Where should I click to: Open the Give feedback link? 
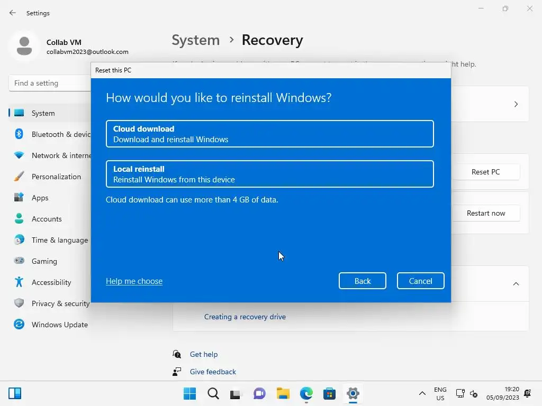[213, 372]
